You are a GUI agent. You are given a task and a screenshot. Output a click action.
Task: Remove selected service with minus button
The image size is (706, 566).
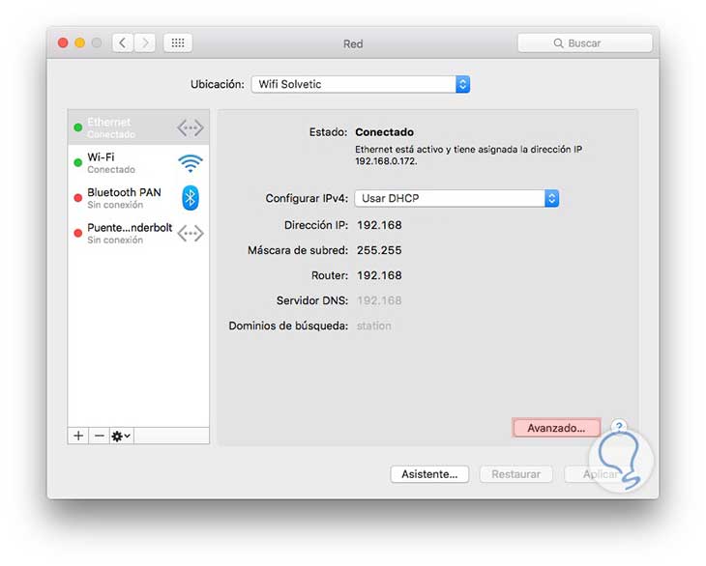coord(100,436)
